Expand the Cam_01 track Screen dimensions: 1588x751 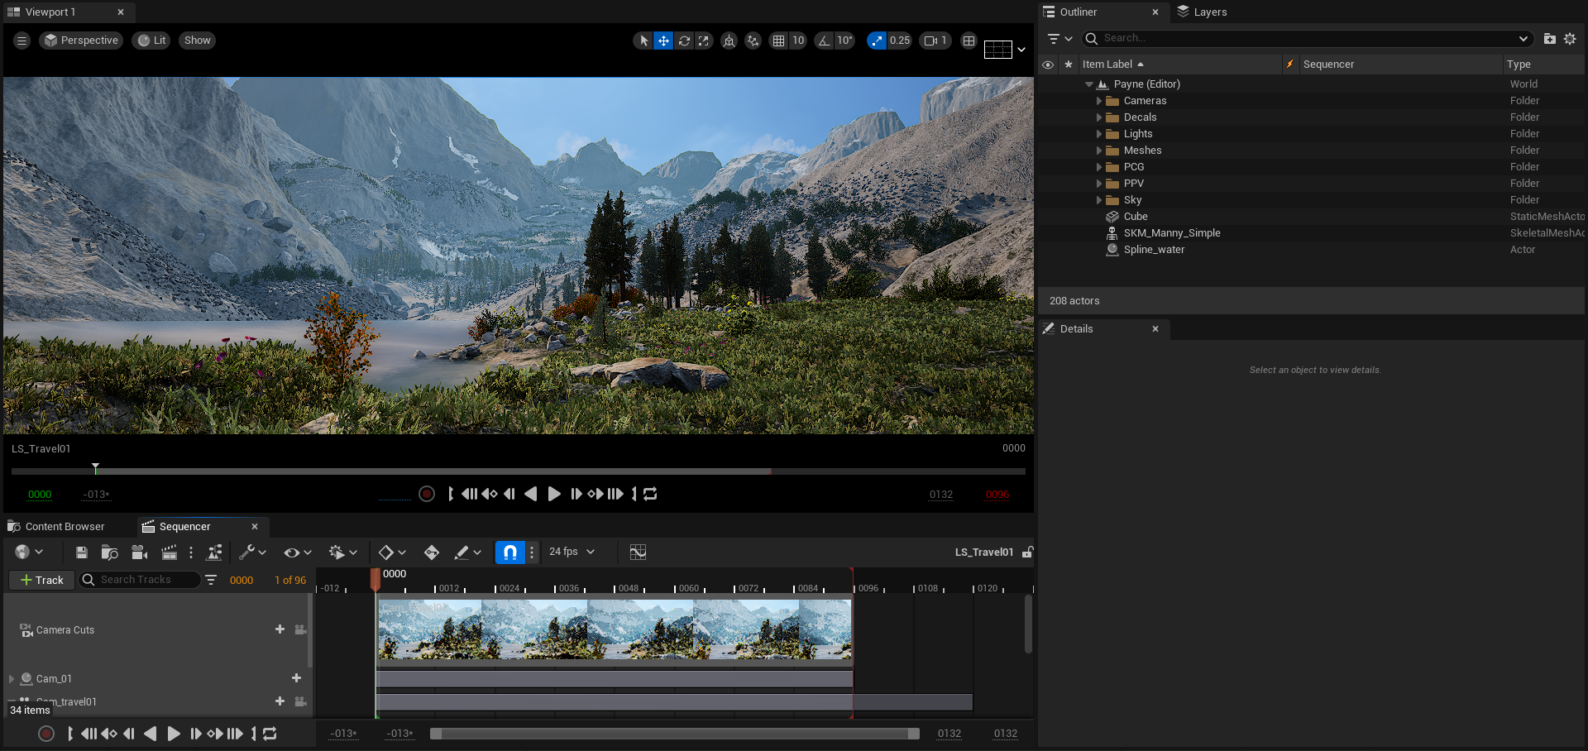pyautogui.click(x=12, y=679)
